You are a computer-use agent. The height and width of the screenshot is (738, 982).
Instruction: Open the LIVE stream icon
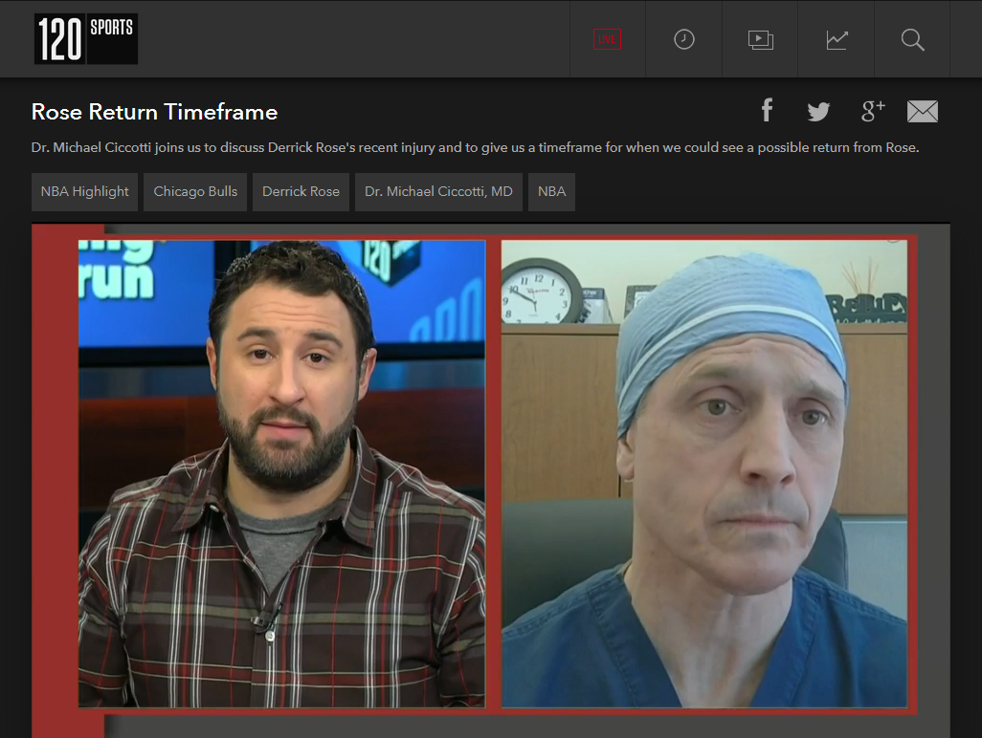(607, 39)
